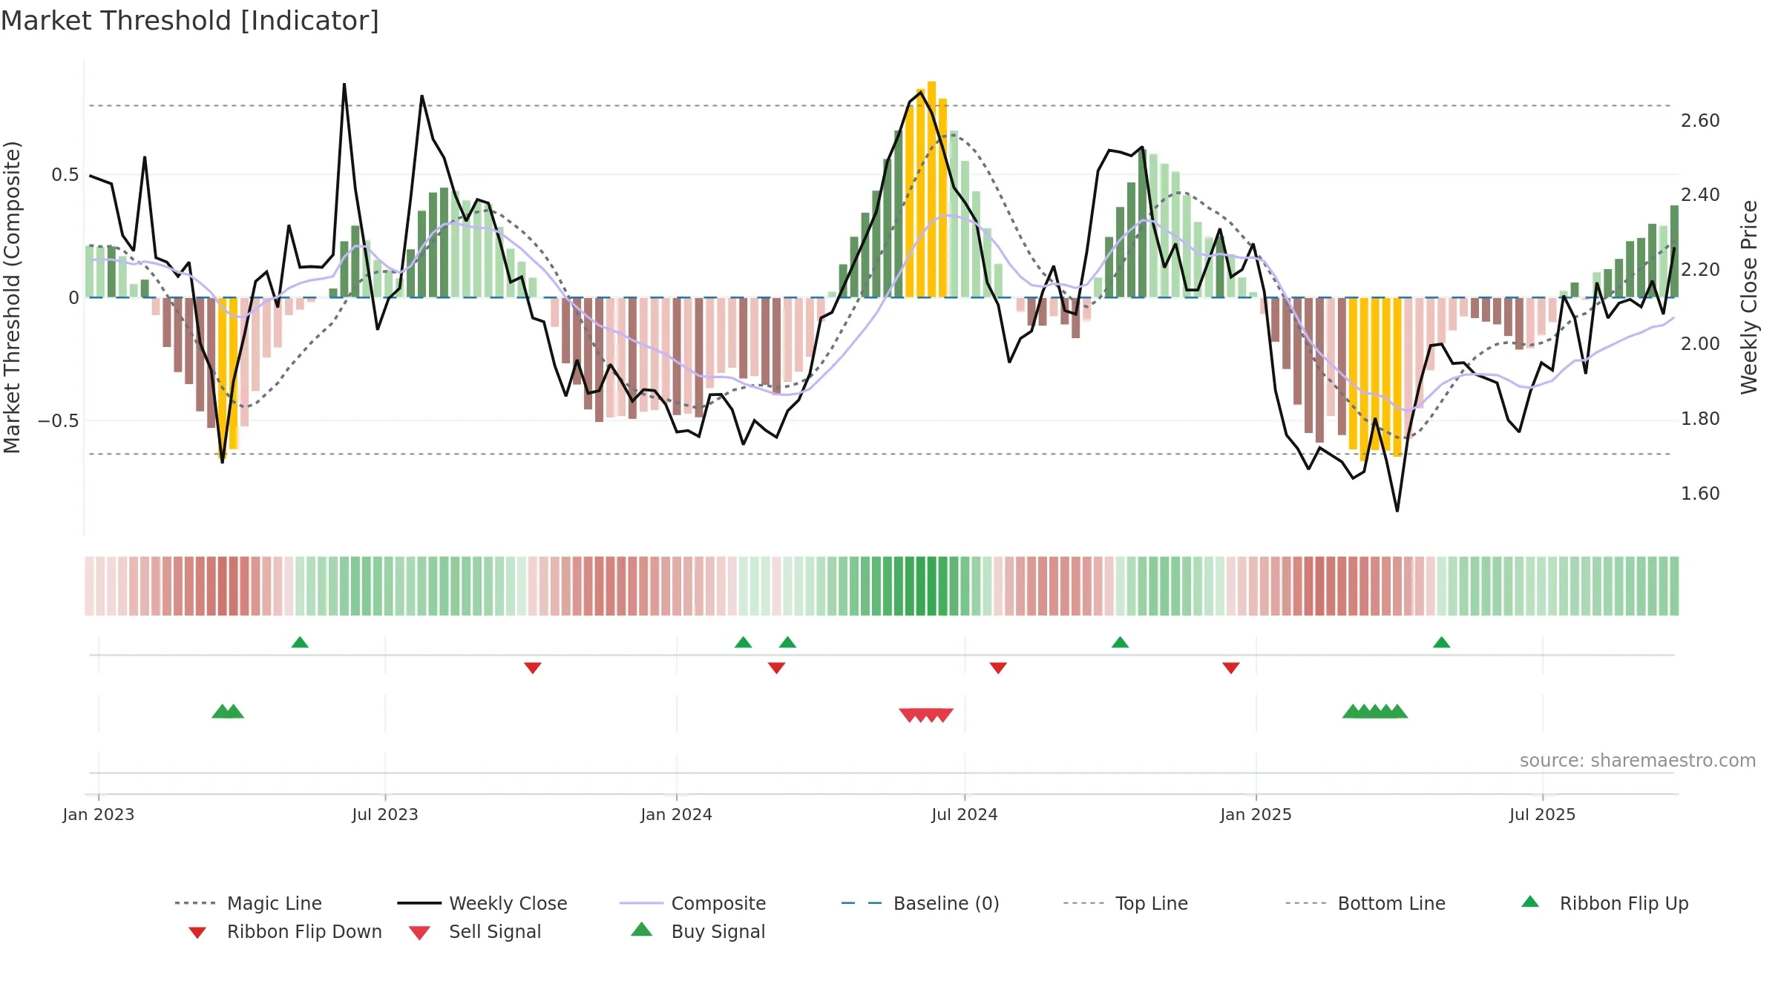Click the 2.40 price axis tick
The height and width of the screenshot is (1001, 1781).
click(x=1700, y=195)
